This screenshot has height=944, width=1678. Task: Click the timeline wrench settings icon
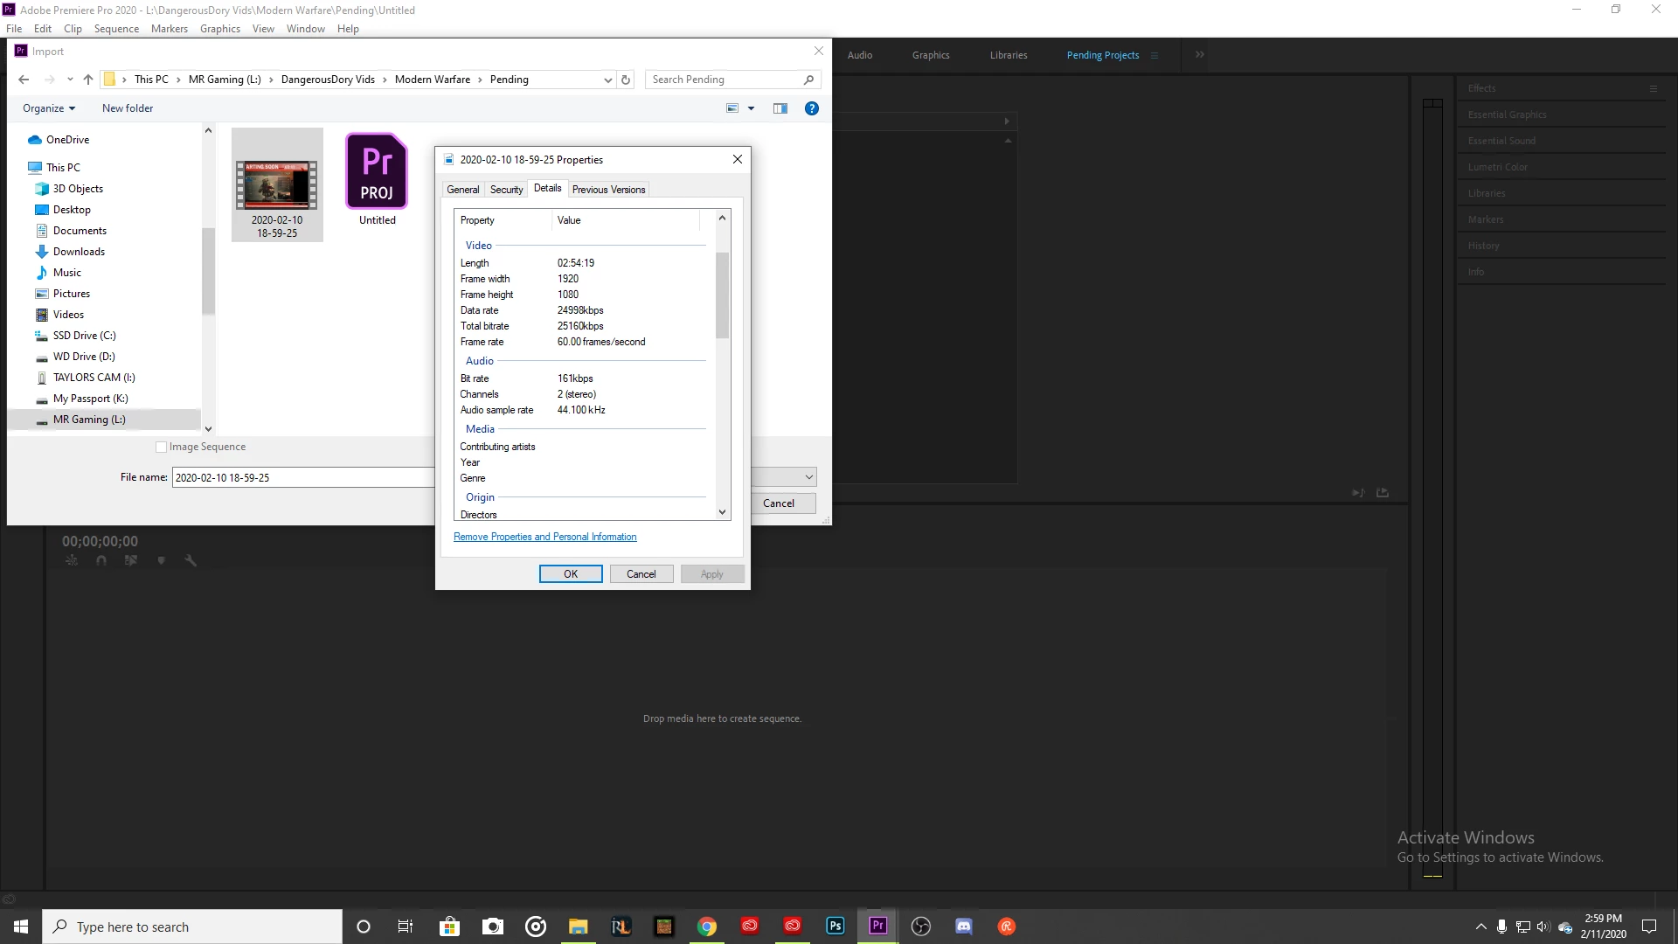[191, 561]
